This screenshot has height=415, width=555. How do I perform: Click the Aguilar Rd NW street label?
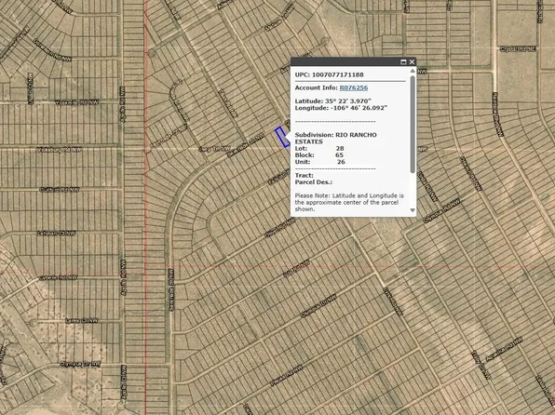coord(504,350)
